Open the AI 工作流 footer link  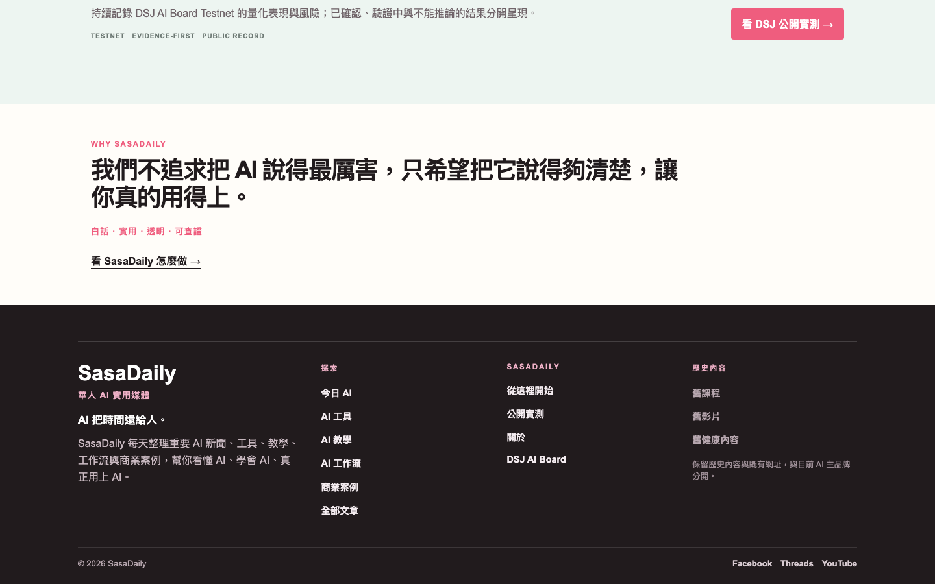tap(341, 463)
